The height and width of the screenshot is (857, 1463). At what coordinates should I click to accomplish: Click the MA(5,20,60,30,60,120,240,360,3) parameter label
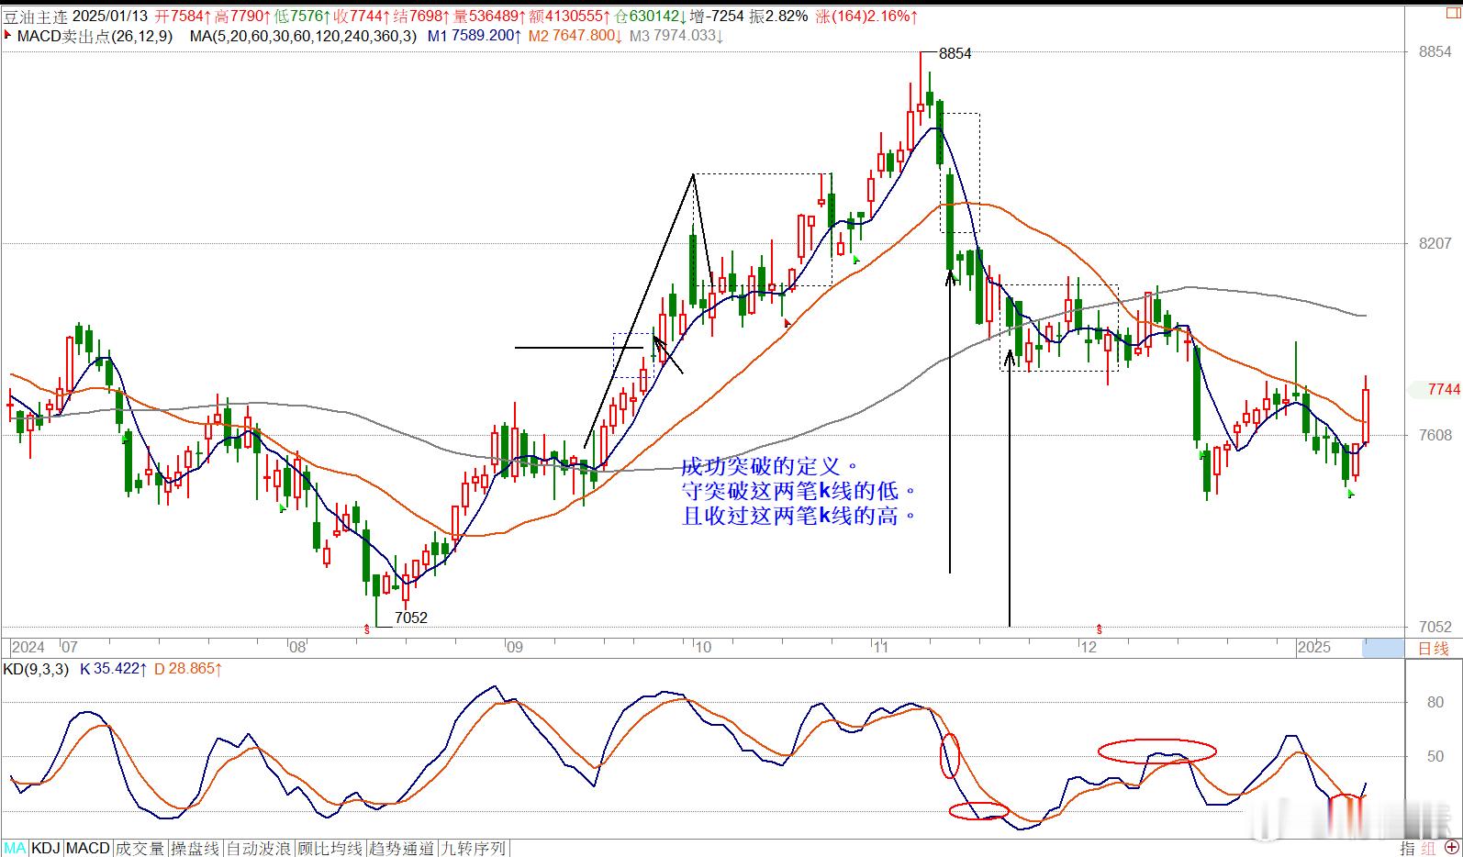303,36
